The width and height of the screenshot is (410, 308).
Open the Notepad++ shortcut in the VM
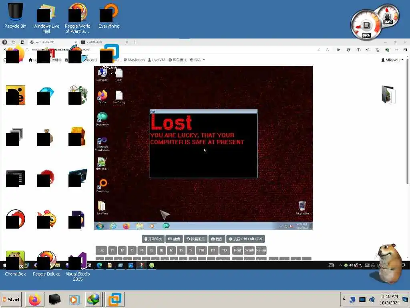pyautogui.click(x=102, y=164)
